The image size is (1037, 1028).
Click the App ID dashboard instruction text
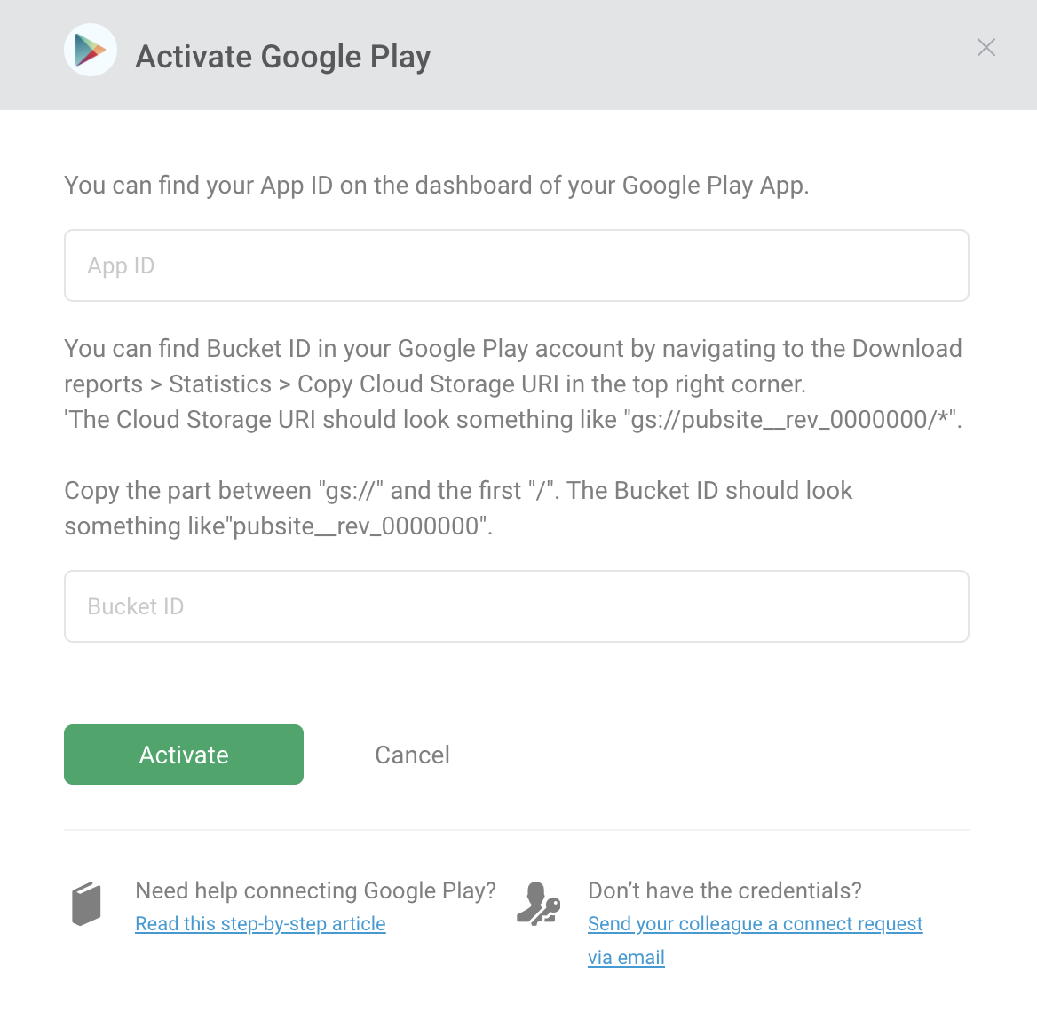point(437,186)
